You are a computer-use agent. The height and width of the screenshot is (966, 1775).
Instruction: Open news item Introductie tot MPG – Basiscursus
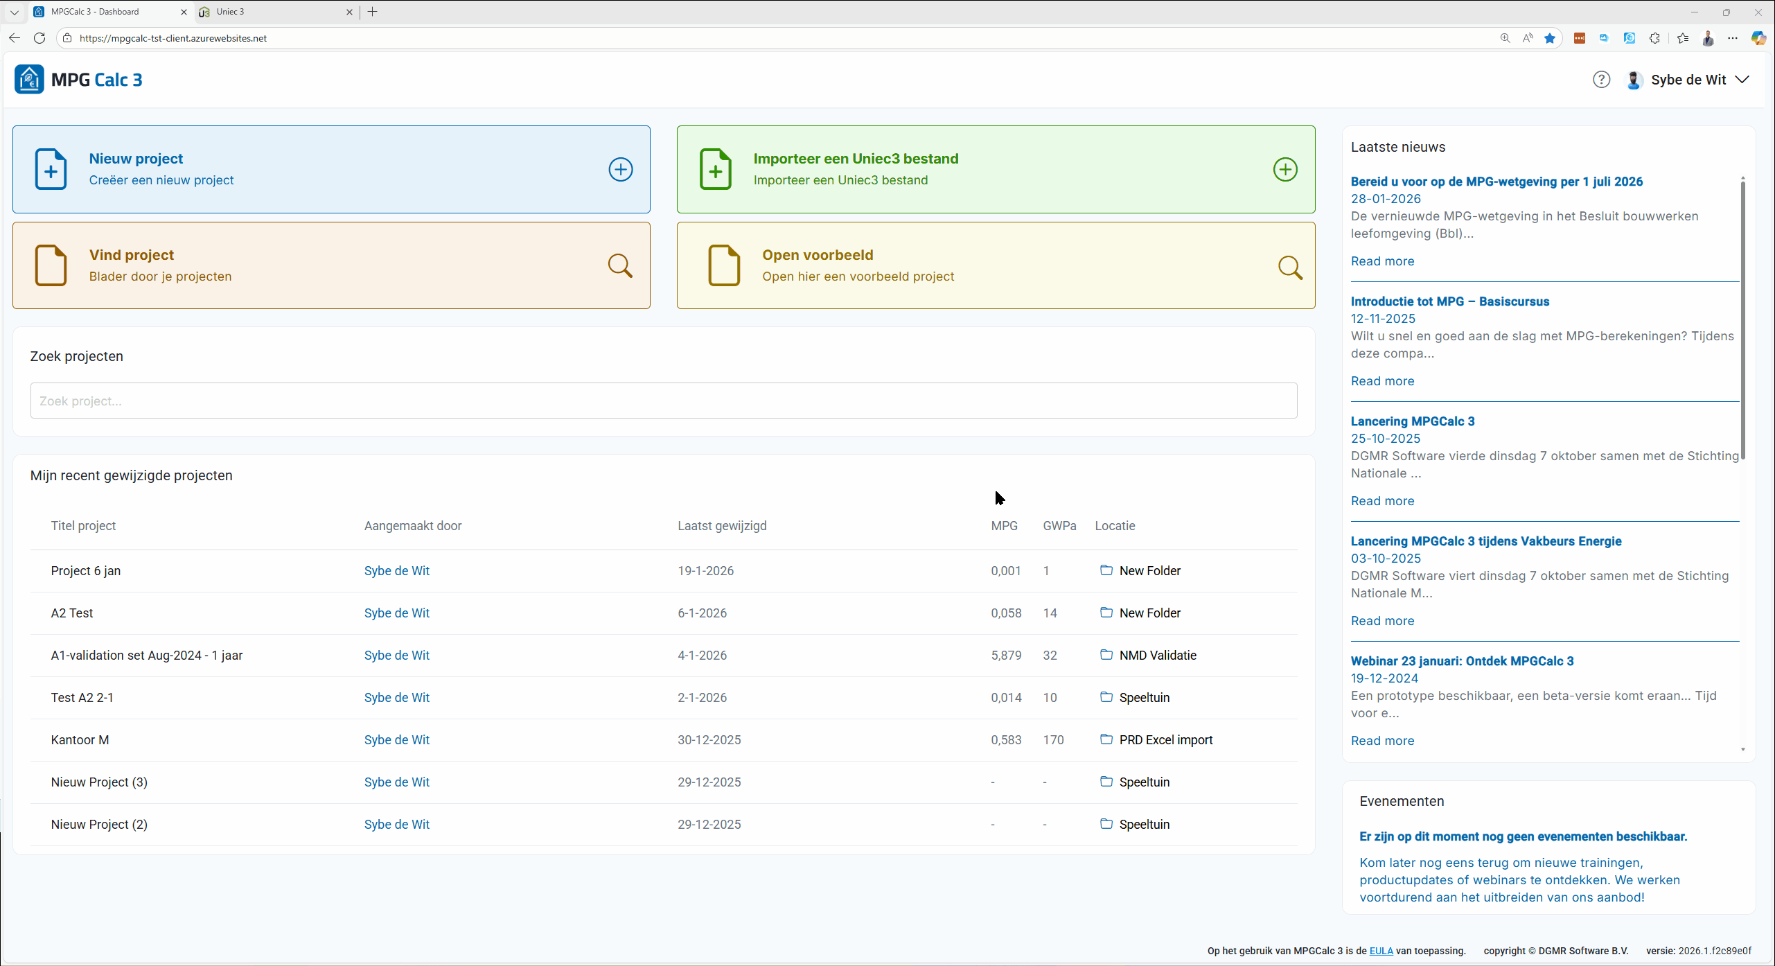[x=1449, y=301]
